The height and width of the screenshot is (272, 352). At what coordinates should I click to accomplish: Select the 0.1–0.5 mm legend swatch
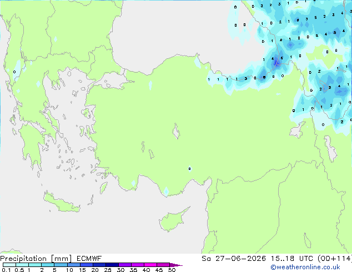pos(9,265)
